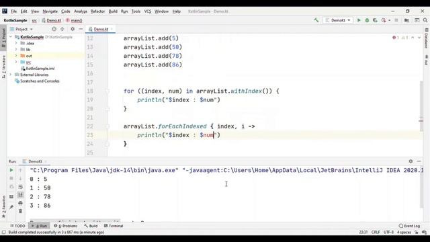Select the DemoKt tab in Run panel
Screen dimensions: 430x242
point(35,161)
